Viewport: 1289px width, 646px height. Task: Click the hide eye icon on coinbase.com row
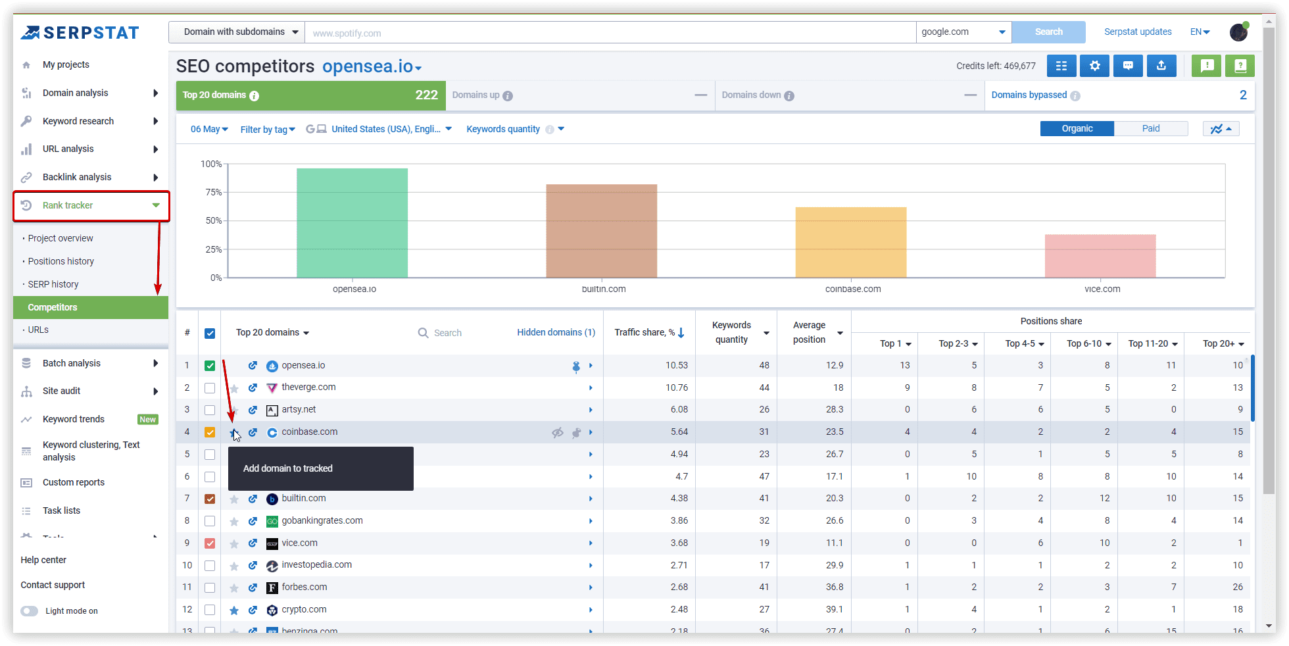[558, 432]
